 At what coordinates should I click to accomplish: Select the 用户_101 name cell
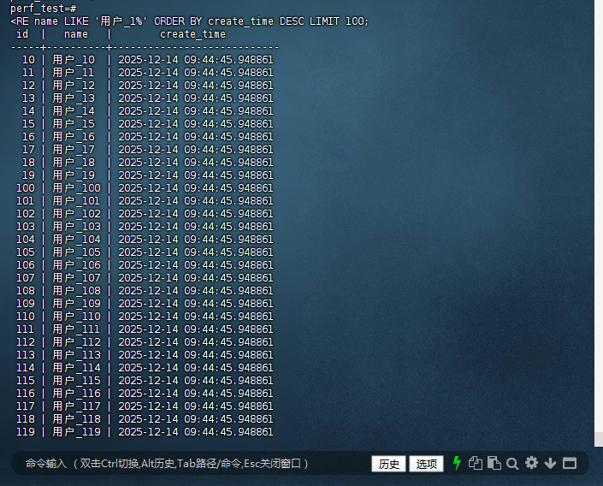[x=76, y=200]
